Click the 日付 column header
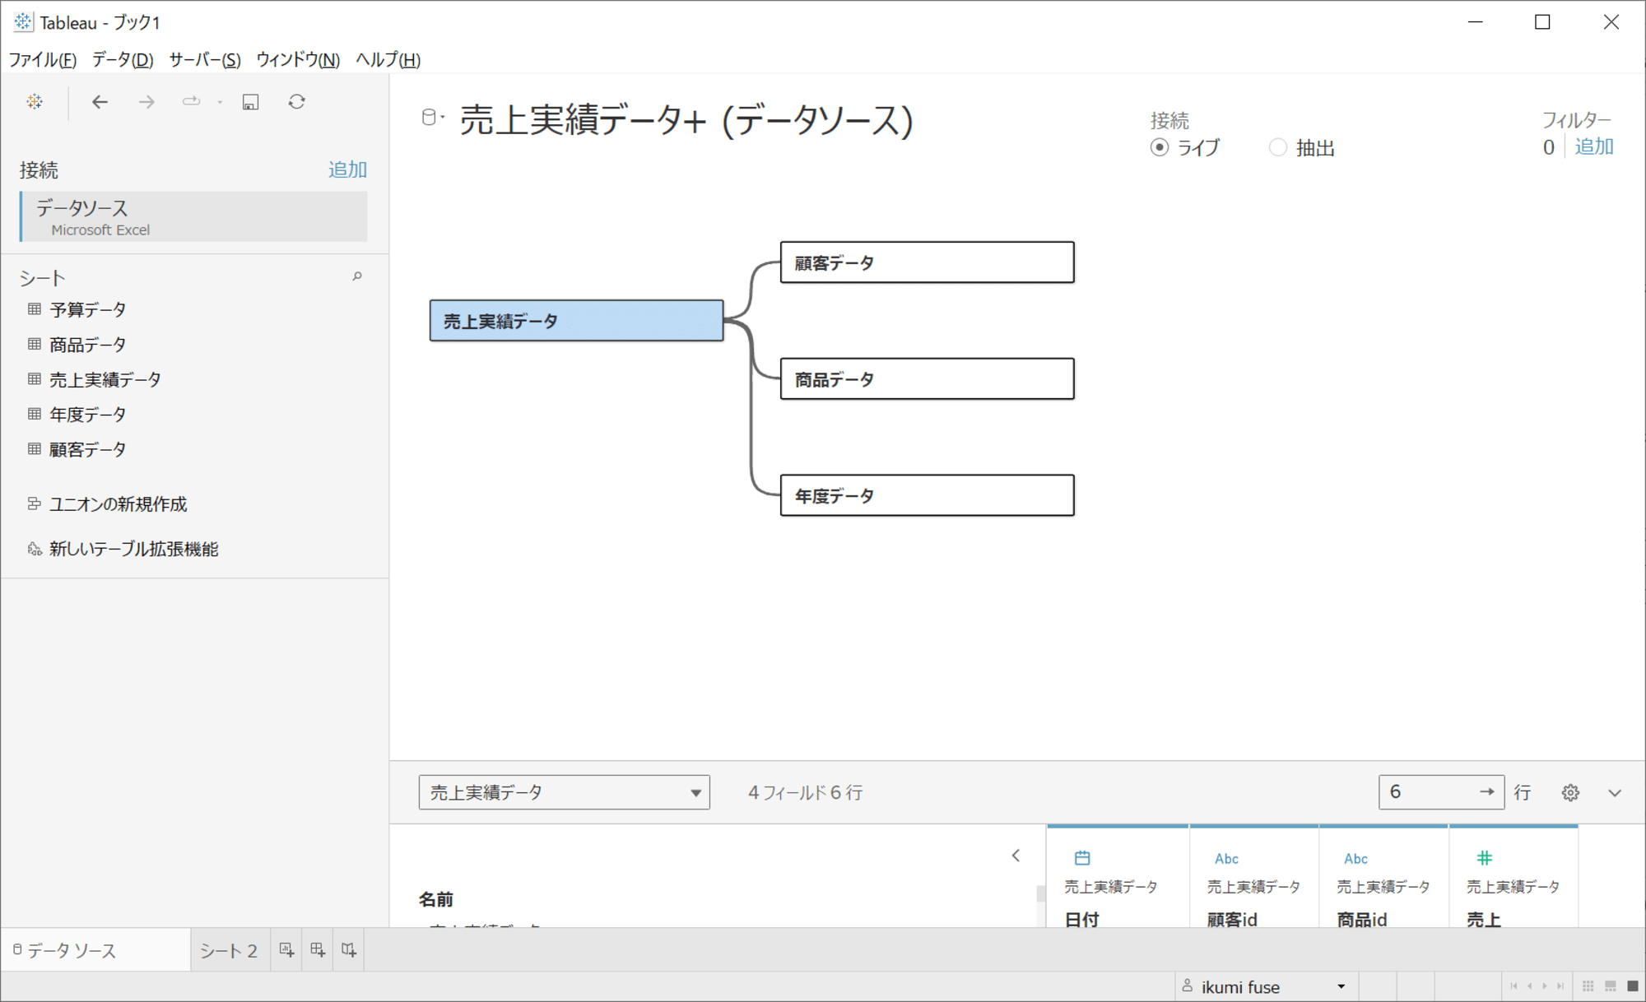This screenshot has height=1002, width=1646. coord(1081,919)
